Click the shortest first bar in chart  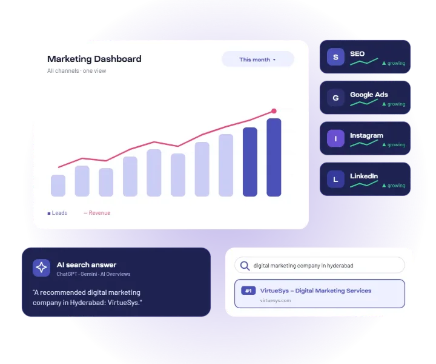(58, 186)
